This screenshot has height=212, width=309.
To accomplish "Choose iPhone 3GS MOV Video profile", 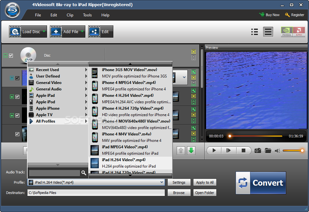I will (130, 73).
